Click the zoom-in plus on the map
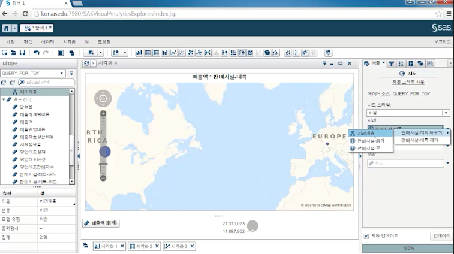Screen dimensions: 454x254 103,113
